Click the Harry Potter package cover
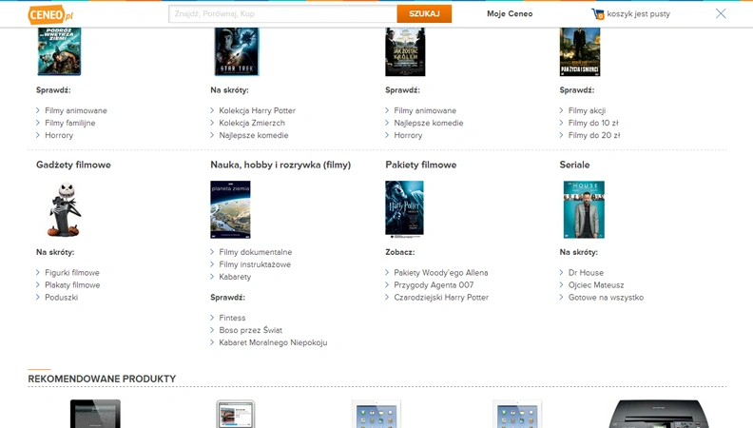The image size is (753, 428). [404, 209]
